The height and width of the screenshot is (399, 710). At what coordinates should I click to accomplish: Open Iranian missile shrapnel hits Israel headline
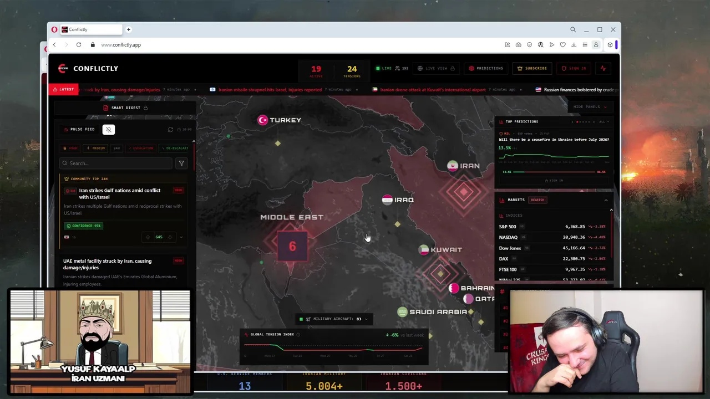270,90
